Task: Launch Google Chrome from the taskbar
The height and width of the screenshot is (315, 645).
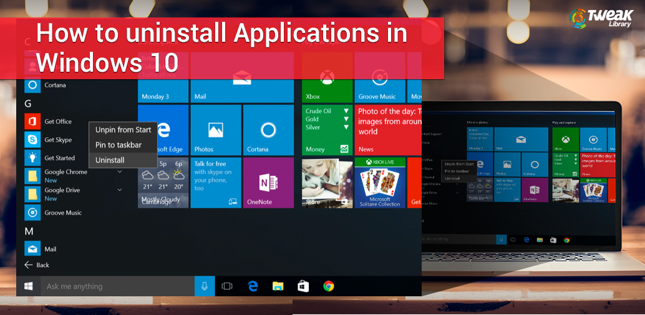Action: [x=328, y=286]
